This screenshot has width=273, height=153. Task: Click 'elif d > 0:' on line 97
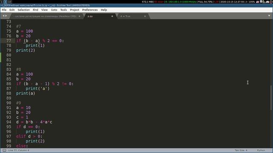pyautogui.click(x=29, y=136)
